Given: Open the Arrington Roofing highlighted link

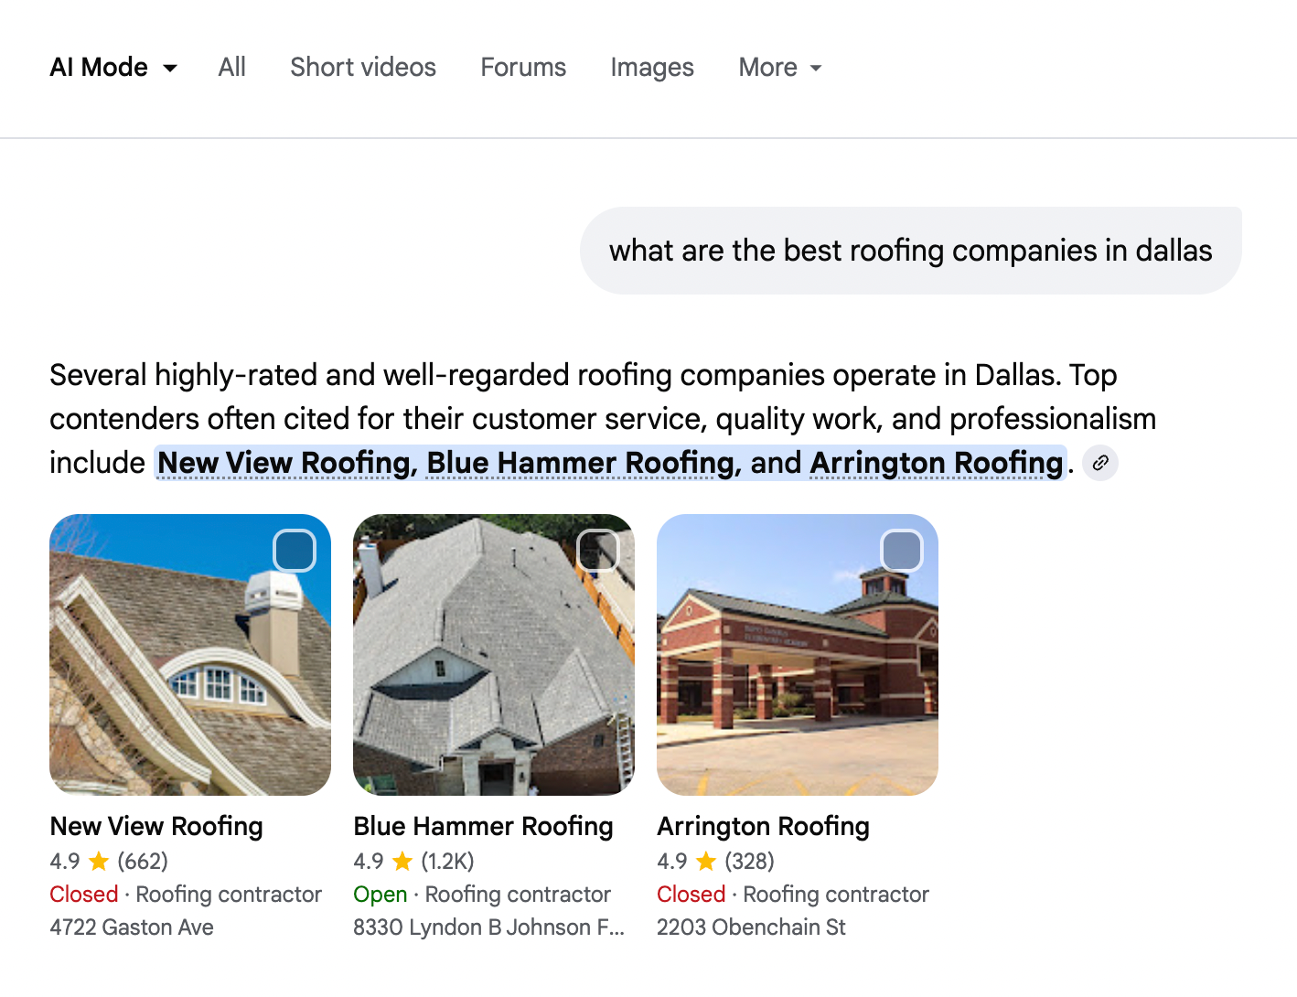Looking at the screenshot, I should click(x=936, y=463).
